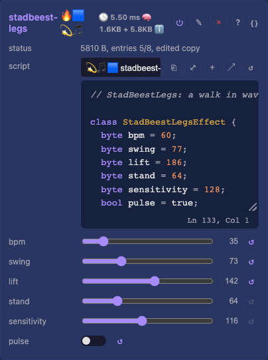Image resolution: width=268 pixels, height=360 pixels.
Task: Click the bpm value 35
Action: pyautogui.click(x=234, y=241)
